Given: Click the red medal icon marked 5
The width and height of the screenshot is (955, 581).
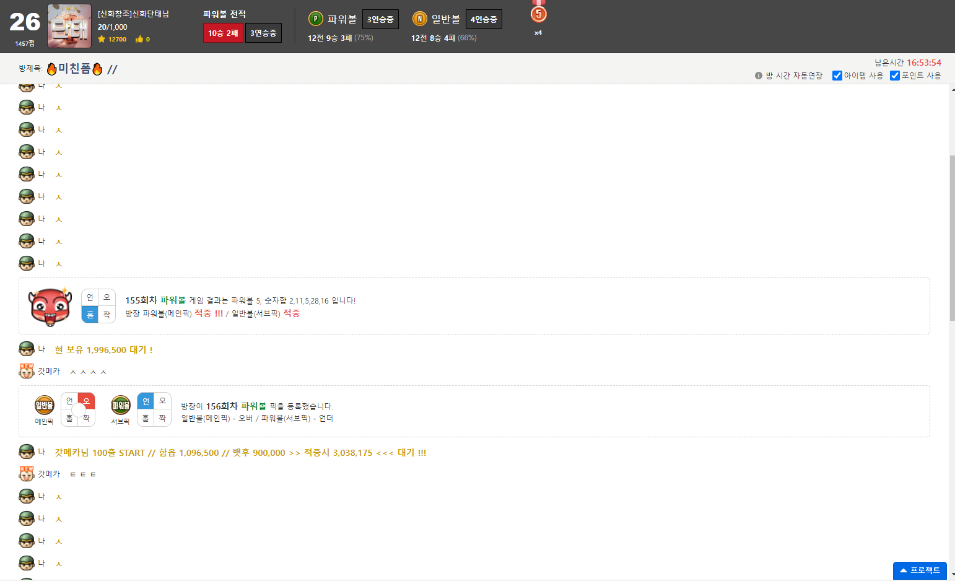Looking at the screenshot, I should 539,12.
